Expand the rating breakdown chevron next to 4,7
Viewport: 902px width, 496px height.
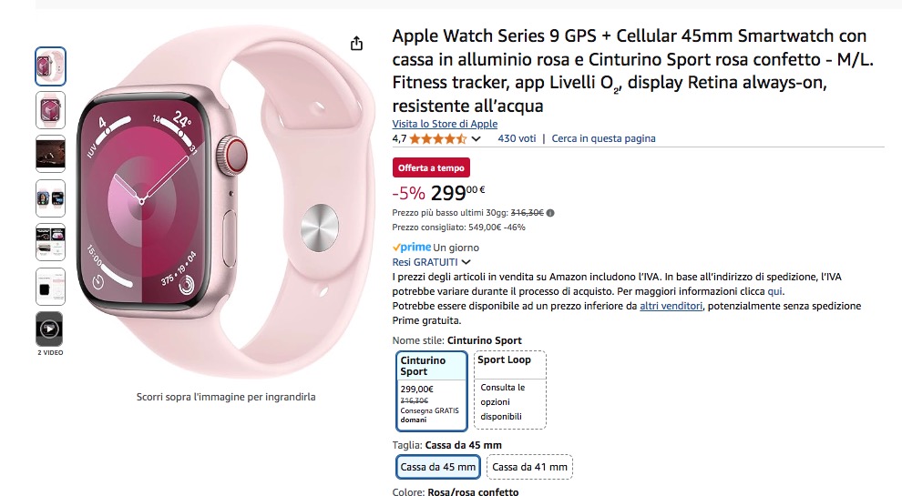[476, 139]
